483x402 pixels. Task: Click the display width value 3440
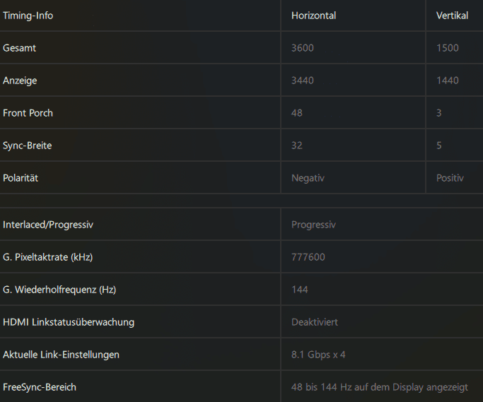[303, 81]
